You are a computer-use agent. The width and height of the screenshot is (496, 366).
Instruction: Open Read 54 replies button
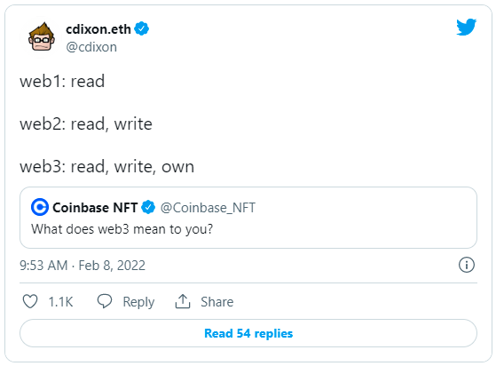pyautogui.click(x=248, y=333)
